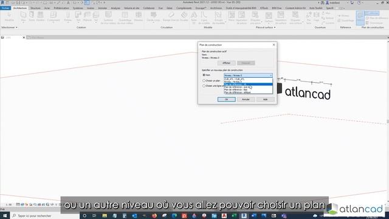Open the Windows Start menu

5,216
